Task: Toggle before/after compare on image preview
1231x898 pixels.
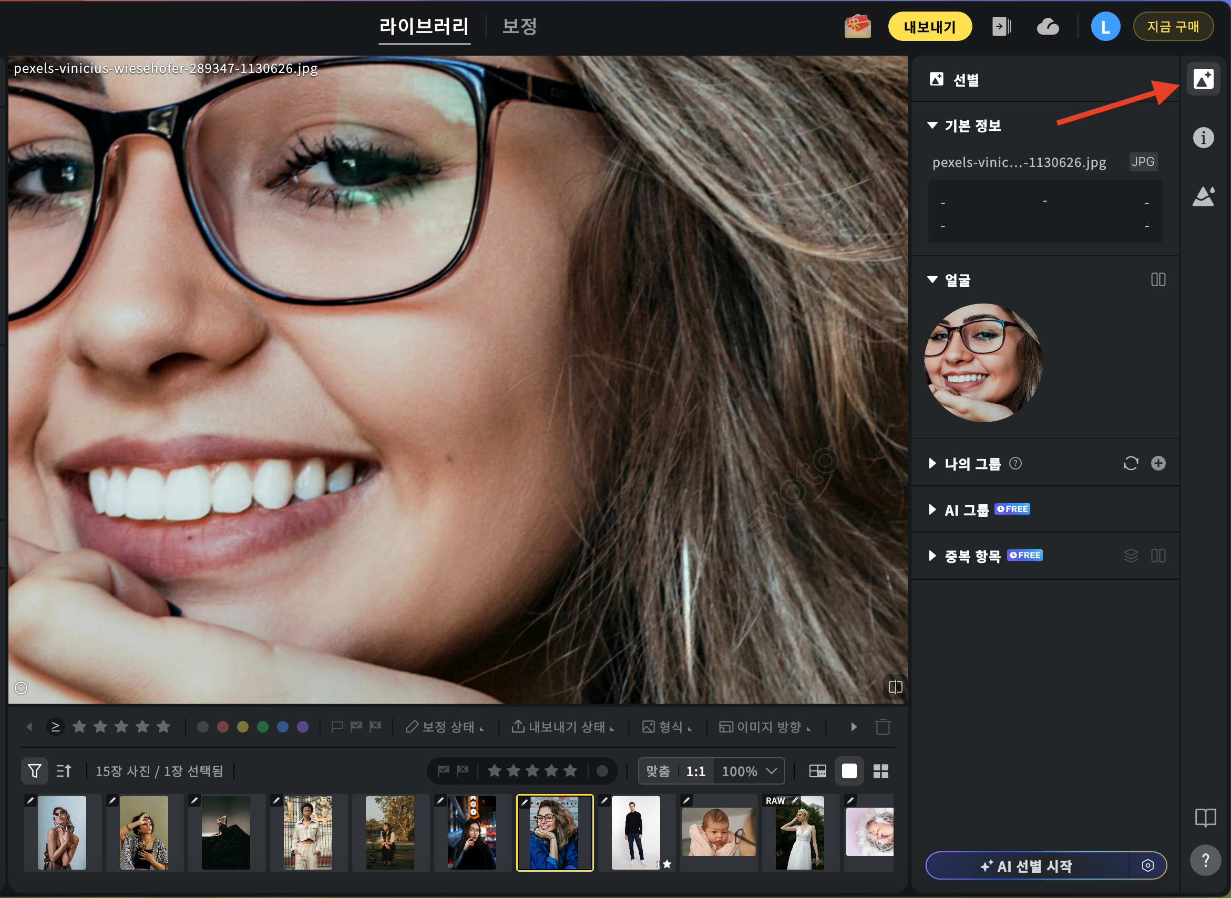Action: pos(895,686)
